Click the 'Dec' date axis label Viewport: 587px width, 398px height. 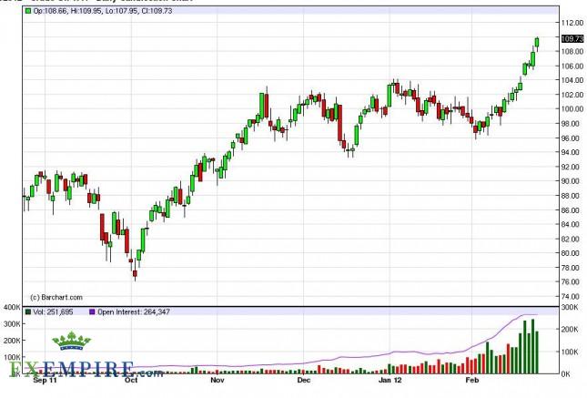(304, 381)
